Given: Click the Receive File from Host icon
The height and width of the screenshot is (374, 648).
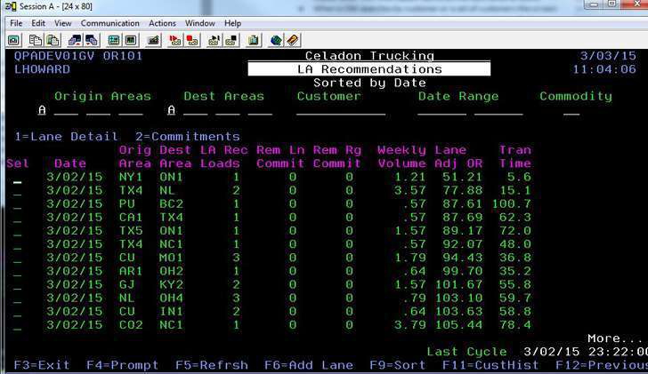Looking at the screenshot, I should coord(92,40).
